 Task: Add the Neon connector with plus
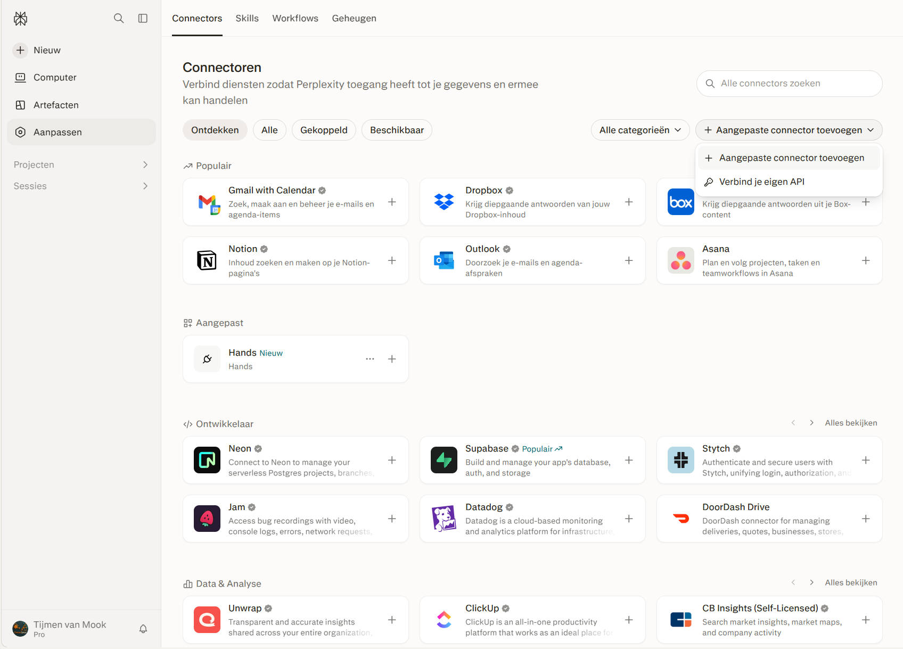click(x=392, y=460)
